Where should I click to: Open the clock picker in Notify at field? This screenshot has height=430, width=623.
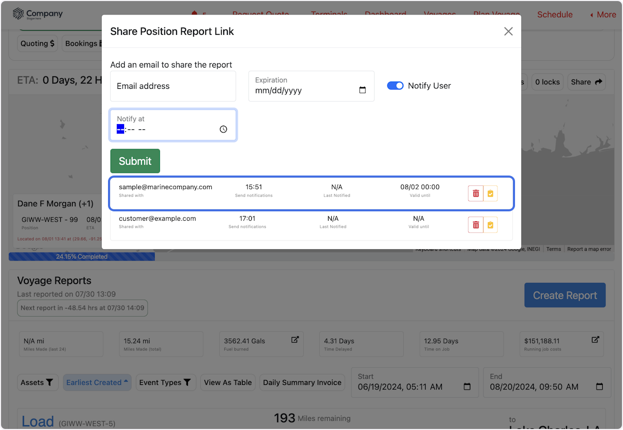(223, 129)
